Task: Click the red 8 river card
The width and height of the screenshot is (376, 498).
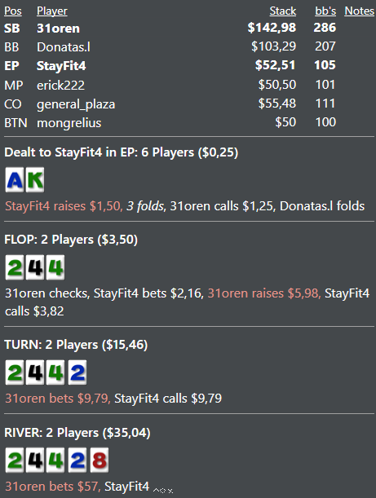Action: click(100, 461)
